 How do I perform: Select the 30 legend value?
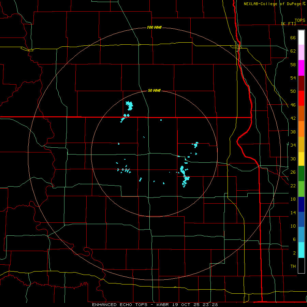293,159
